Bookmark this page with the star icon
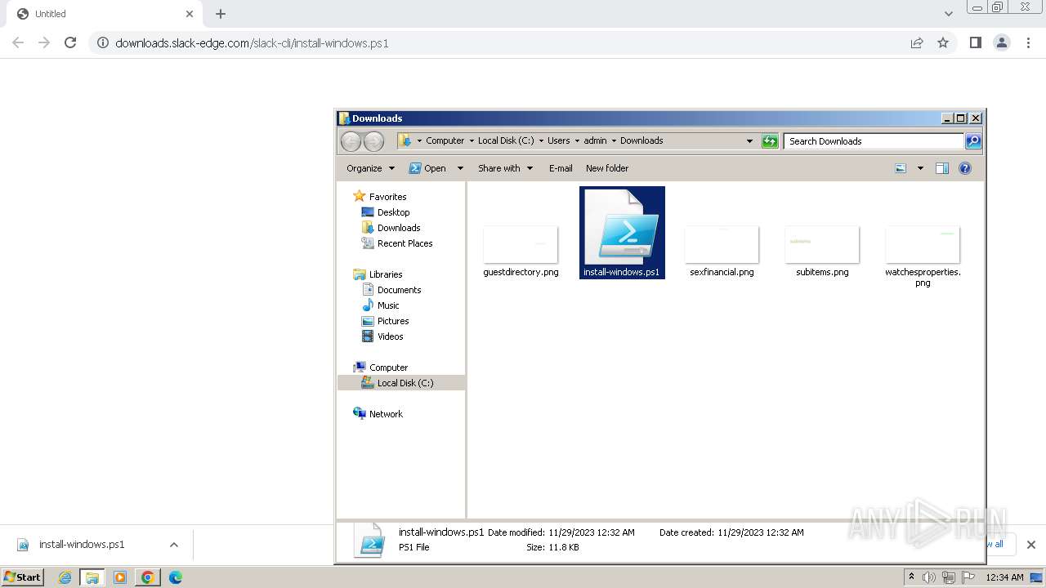 pyautogui.click(x=943, y=42)
